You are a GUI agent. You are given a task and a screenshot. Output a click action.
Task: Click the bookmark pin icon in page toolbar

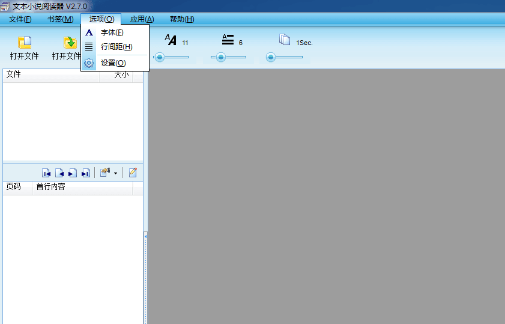pos(104,173)
